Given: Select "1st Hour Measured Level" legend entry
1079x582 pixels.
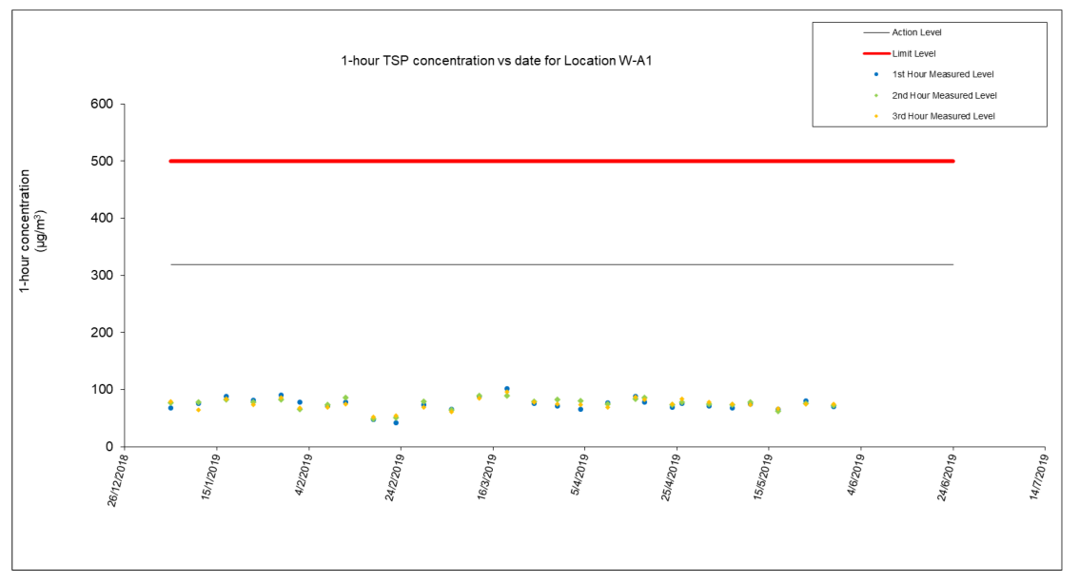Looking at the screenshot, I should 943,74.
